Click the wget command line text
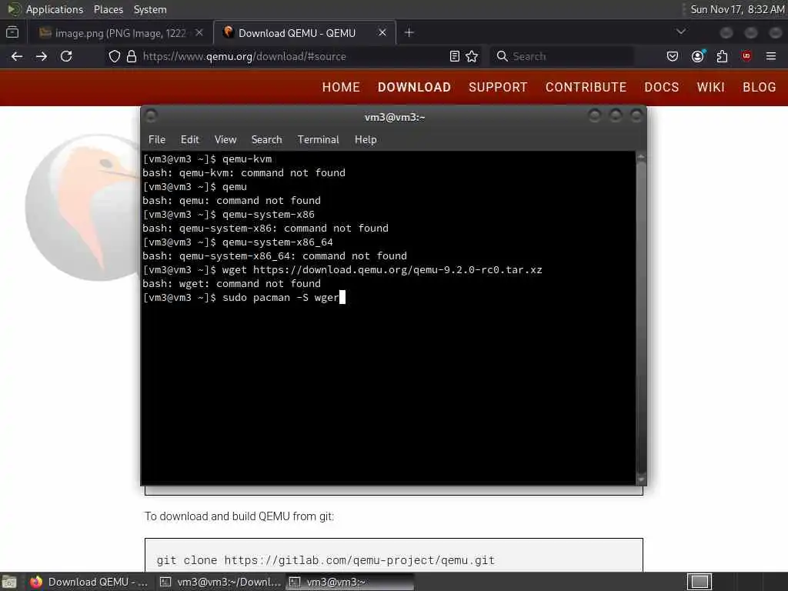The image size is (788, 591). click(x=382, y=270)
